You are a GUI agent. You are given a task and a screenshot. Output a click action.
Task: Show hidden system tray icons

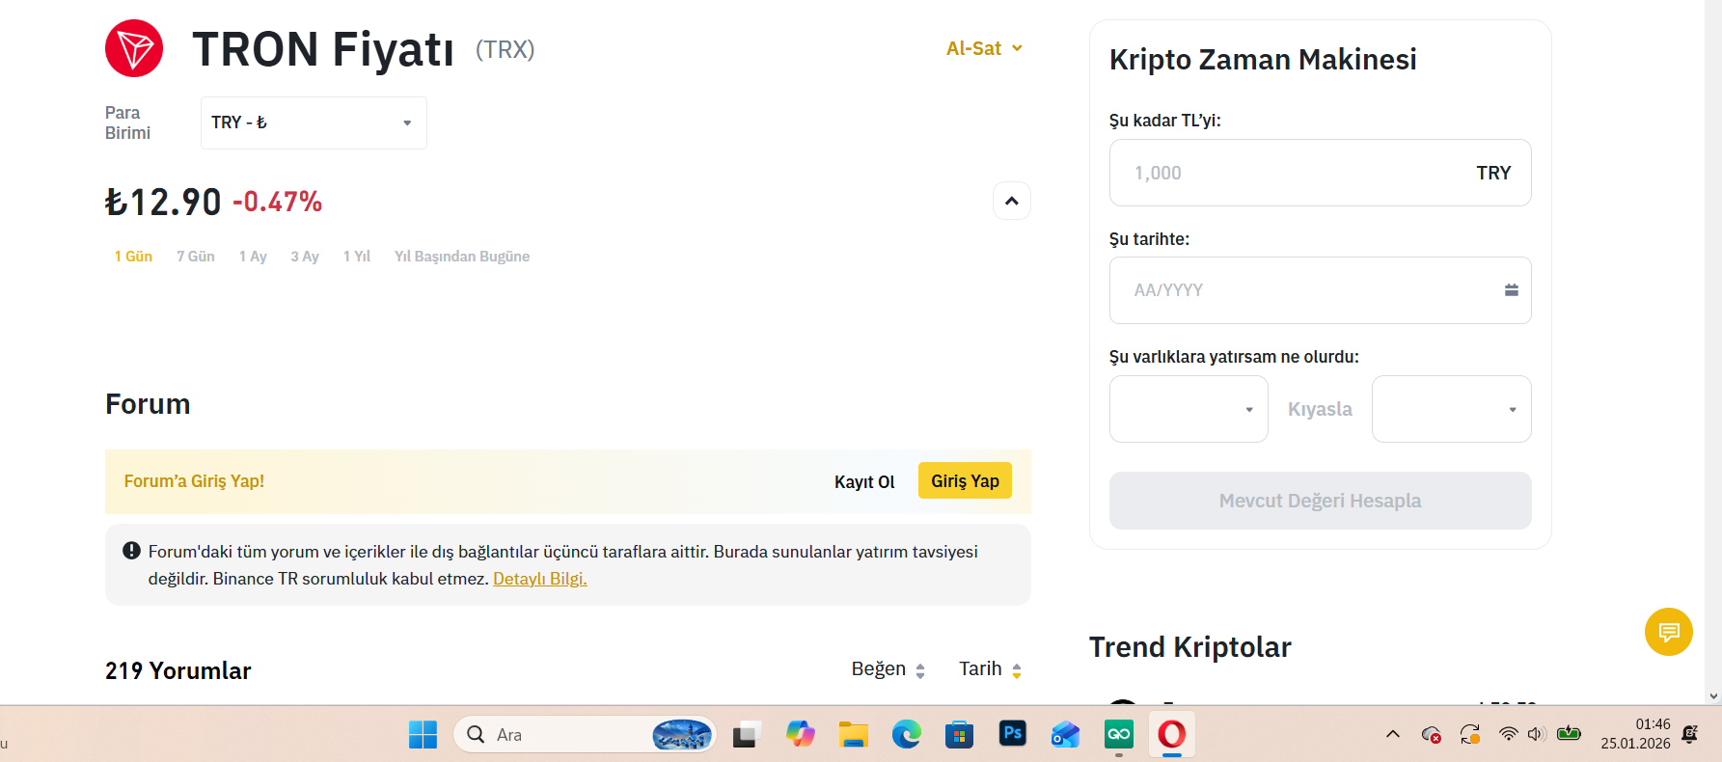[x=1393, y=734]
